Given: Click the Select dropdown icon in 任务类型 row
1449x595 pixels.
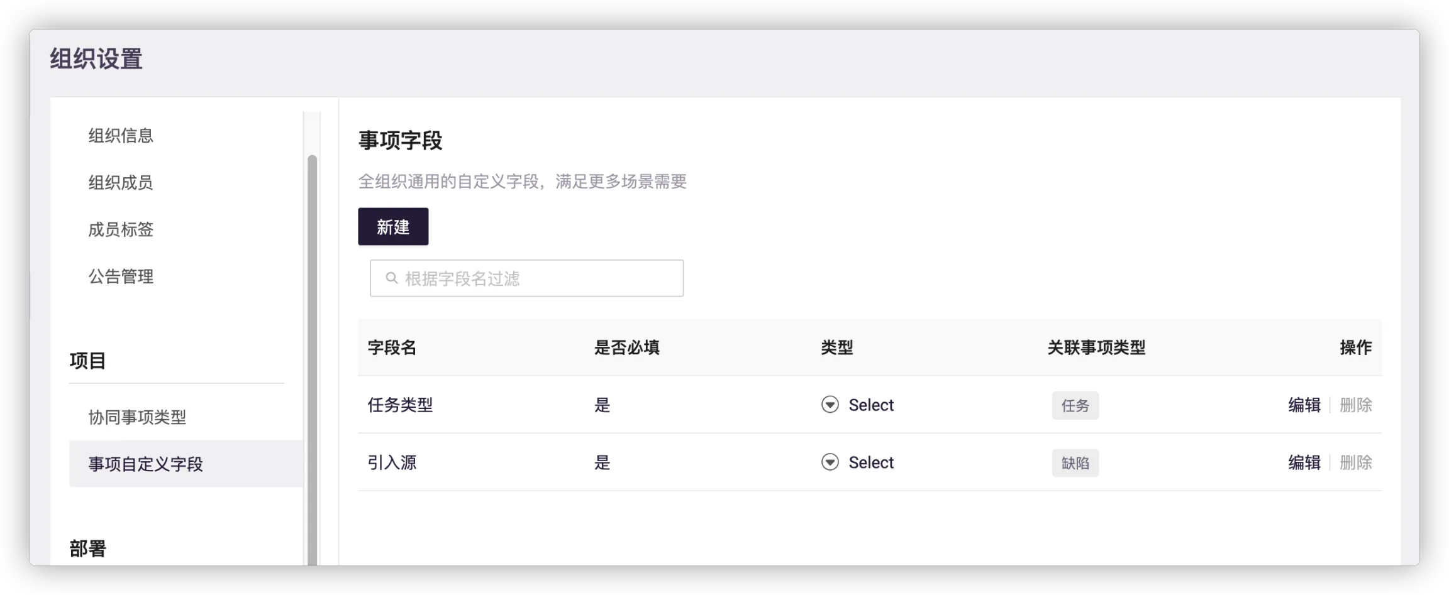Looking at the screenshot, I should pyautogui.click(x=830, y=405).
